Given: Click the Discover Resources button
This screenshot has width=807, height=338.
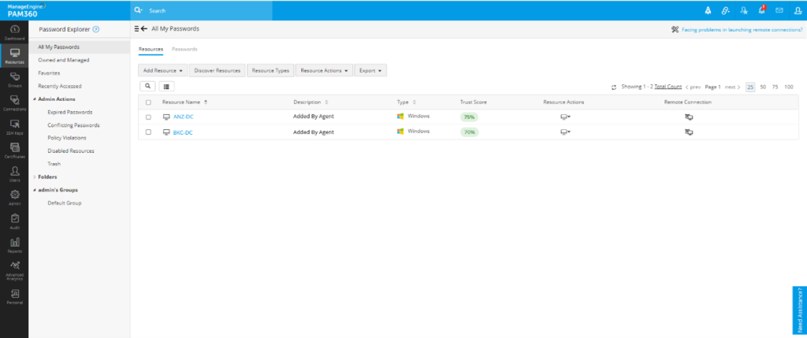Looking at the screenshot, I should point(217,70).
